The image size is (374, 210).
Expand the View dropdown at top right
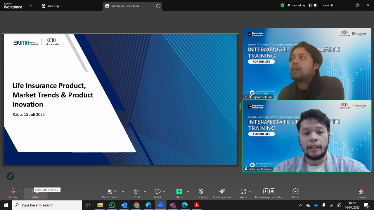pyautogui.click(x=328, y=5)
